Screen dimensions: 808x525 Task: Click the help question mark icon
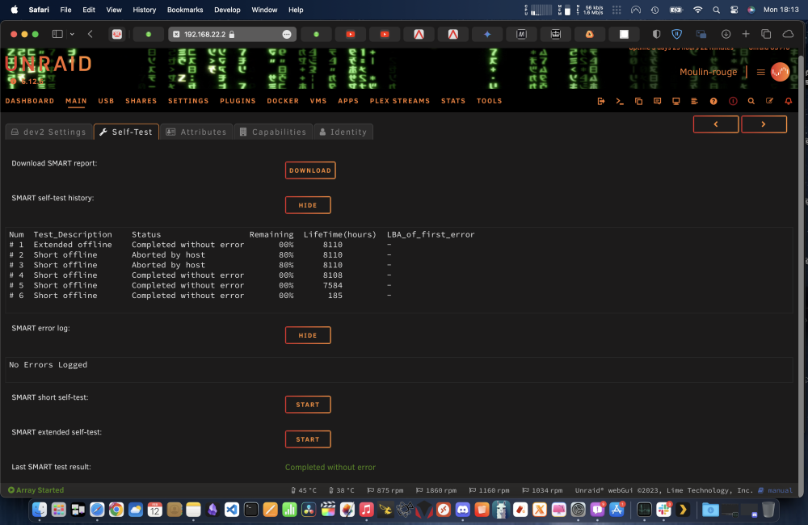point(713,102)
